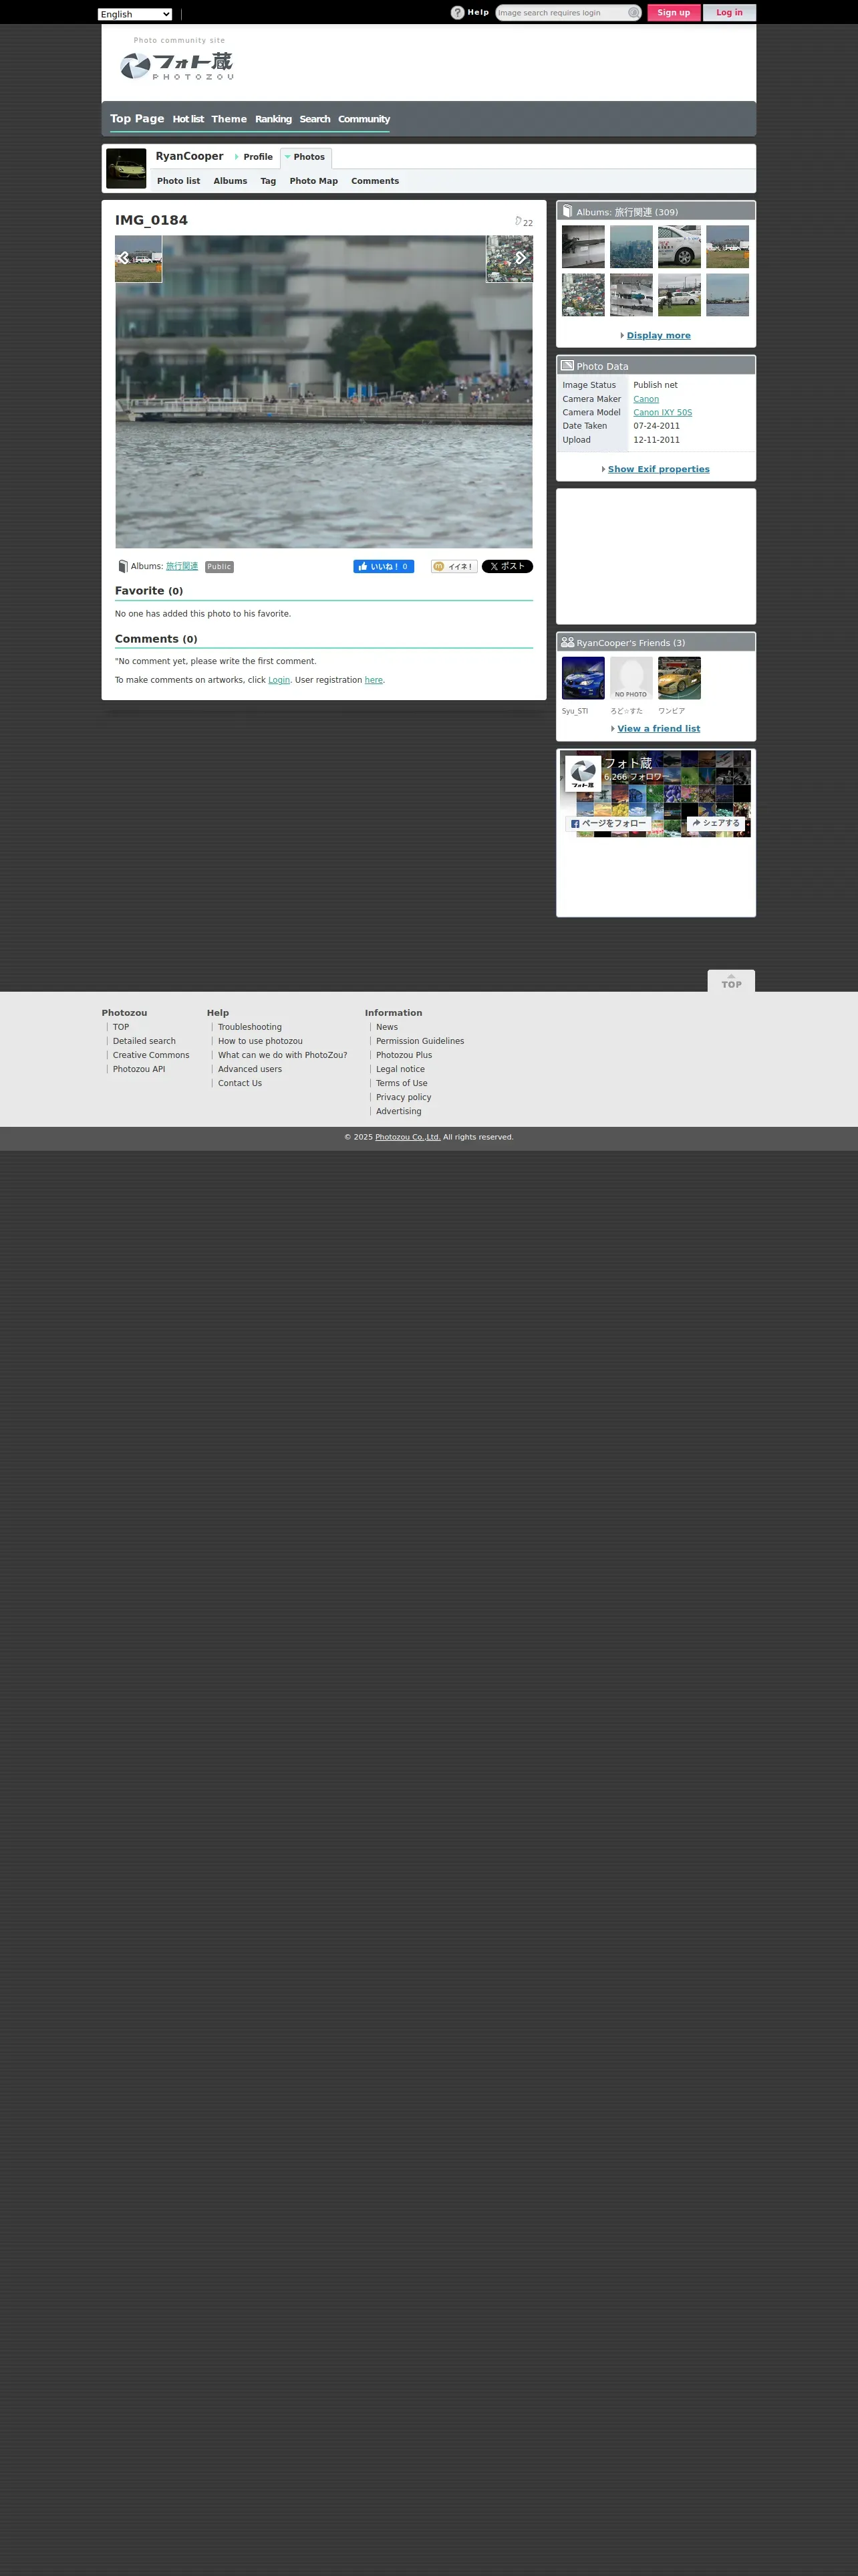Select the Albums tab

[x=230, y=181]
